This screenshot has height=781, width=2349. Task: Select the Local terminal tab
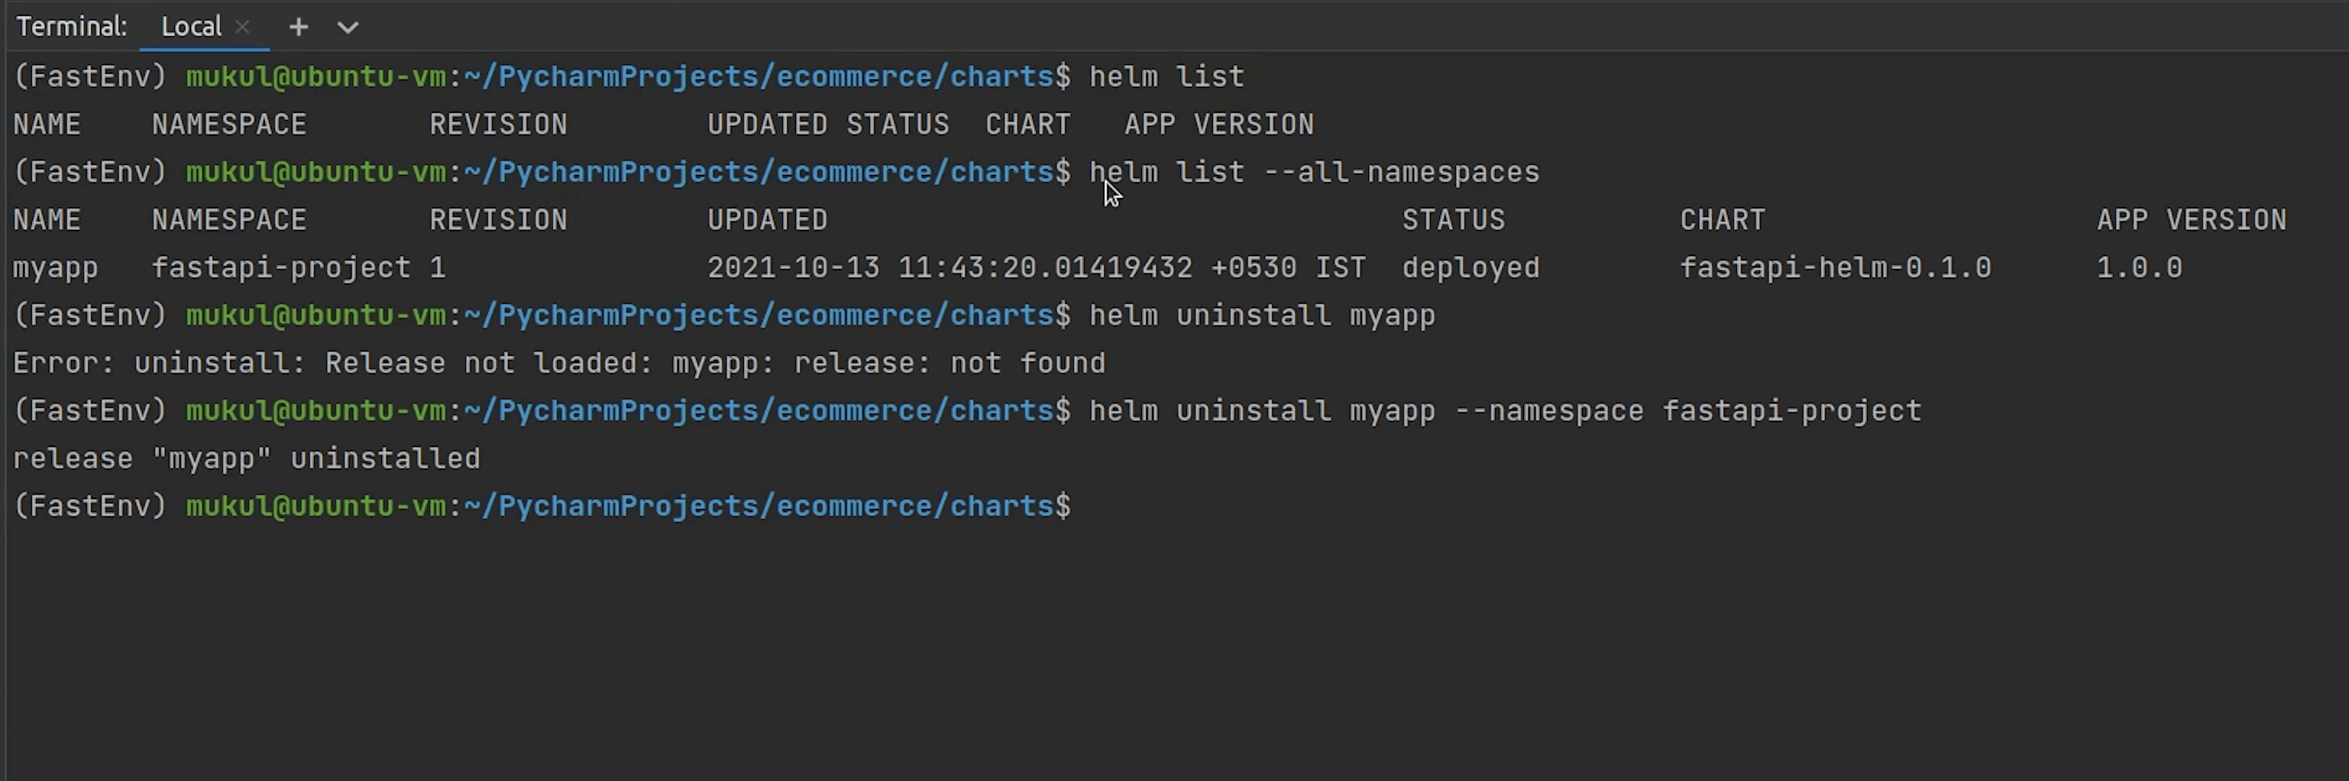click(x=190, y=27)
